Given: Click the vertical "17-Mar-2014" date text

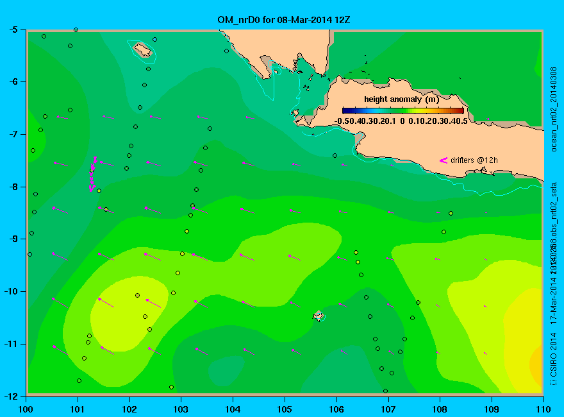Looking at the screenshot, I should point(554,301).
